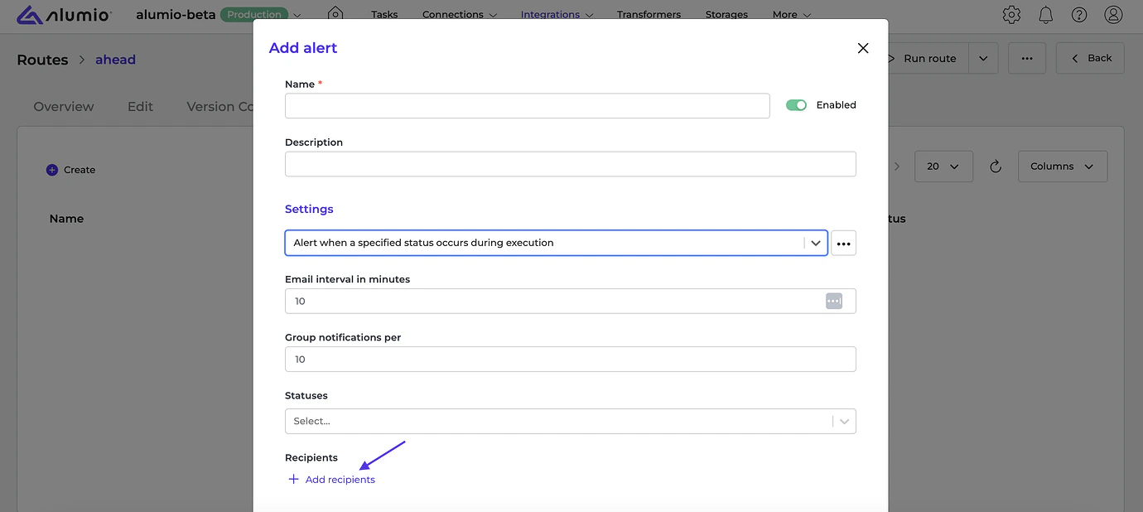Image resolution: width=1143 pixels, height=512 pixels.
Task: Click the alumio-beta environment name
Action: point(175,15)
